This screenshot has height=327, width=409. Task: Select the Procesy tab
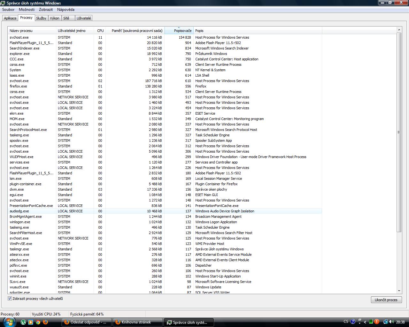click(x=26, y=18)
